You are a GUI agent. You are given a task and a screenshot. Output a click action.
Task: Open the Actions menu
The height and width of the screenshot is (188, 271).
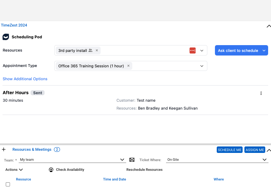[x=14, y=170]
